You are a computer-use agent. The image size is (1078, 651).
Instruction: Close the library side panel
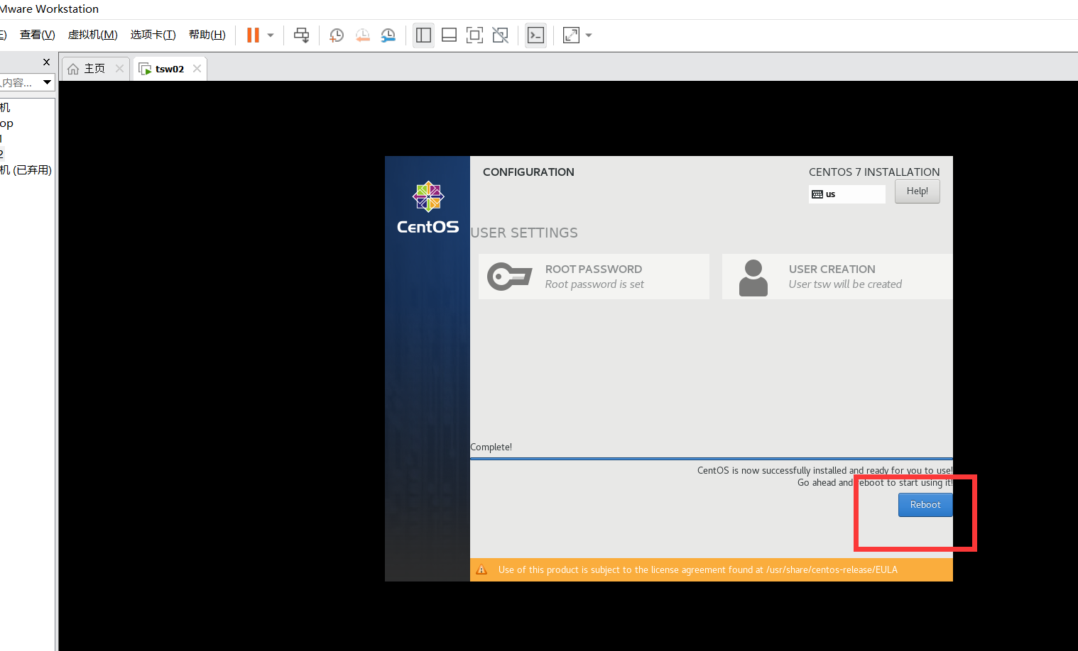(46, 62)
